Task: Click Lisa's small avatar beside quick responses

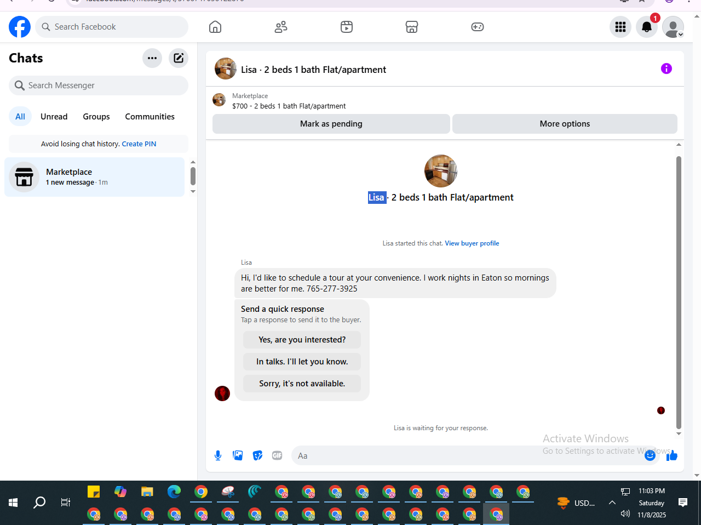Action: tap(222, 393)
